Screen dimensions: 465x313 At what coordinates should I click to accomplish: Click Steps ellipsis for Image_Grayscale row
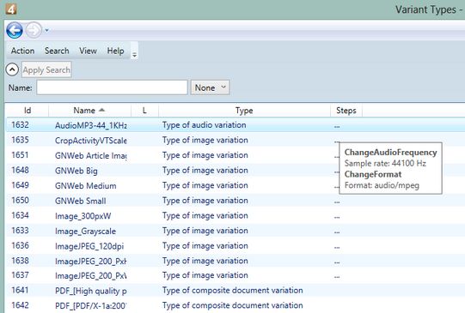pyautogui.click(x=337, y=232)
